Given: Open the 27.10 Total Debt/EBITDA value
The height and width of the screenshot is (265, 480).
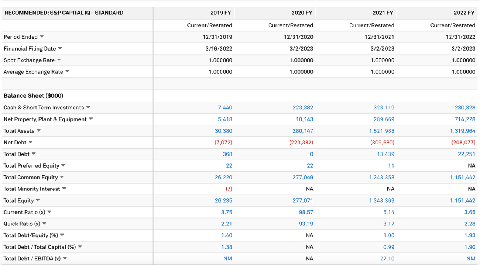Looking at the screenshot, I should point(388,258).
